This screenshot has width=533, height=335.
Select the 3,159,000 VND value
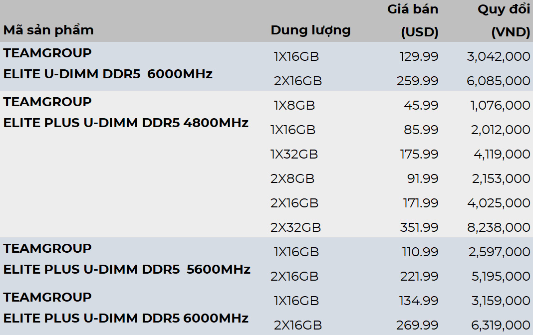pos(499,301)
